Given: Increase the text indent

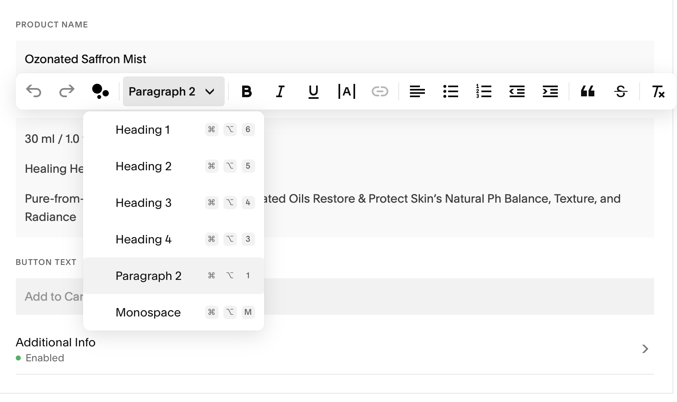Looking at the screenshot, I should 550,91.
